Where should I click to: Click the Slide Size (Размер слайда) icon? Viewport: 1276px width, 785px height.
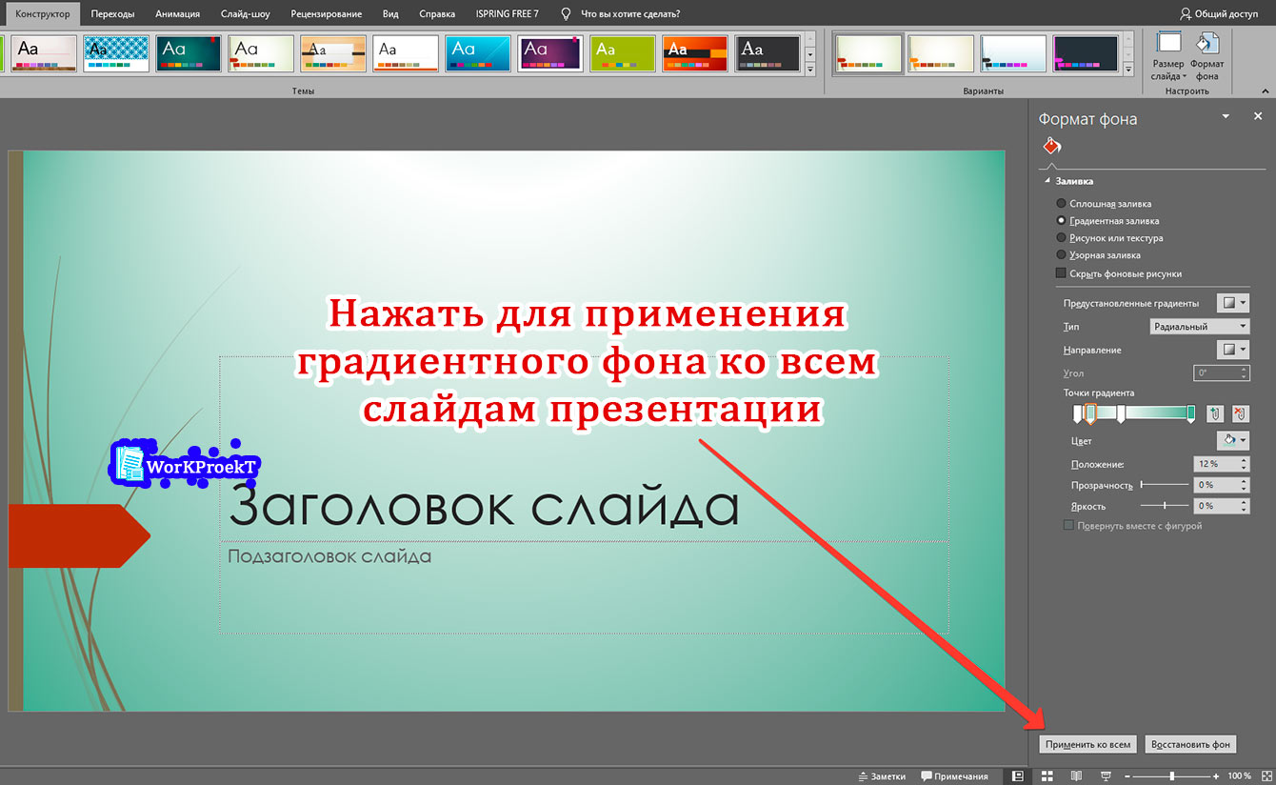(x=1168, y=45)
